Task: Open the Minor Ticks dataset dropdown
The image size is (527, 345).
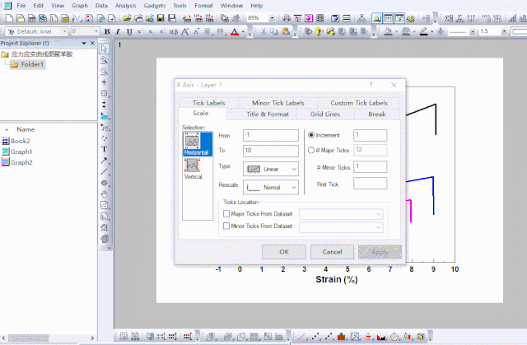Action: [x=341, y=227]
